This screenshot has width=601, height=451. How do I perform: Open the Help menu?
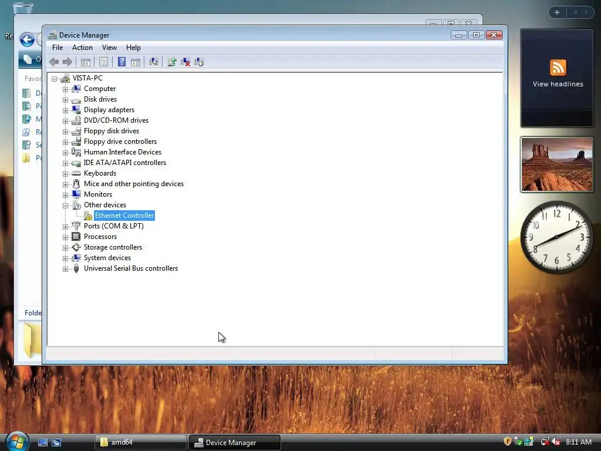133,48
